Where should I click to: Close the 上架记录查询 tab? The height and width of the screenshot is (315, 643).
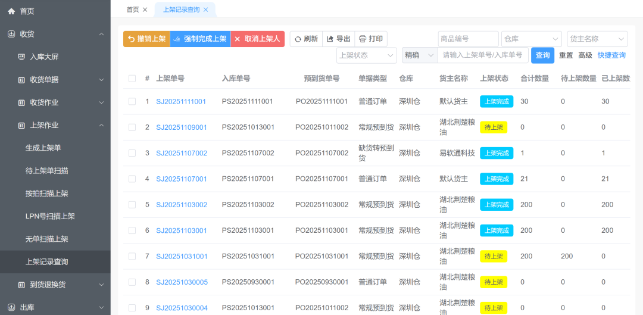(x=206, y=10)
